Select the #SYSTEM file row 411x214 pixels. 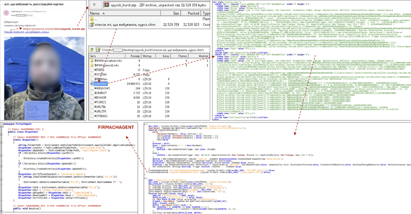tap(150, 74)
